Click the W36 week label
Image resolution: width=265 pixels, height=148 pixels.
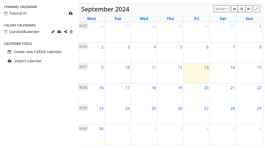click(x=83, y=46)
